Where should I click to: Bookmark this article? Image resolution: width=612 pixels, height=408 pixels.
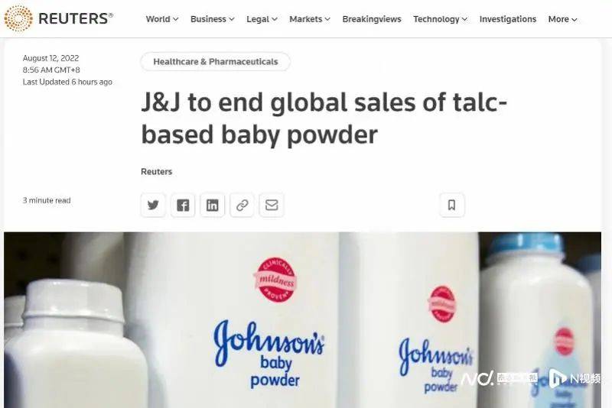(452, 205)
